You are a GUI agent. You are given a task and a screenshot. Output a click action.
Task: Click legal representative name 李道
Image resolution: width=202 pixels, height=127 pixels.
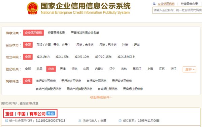tap(103, 121)
